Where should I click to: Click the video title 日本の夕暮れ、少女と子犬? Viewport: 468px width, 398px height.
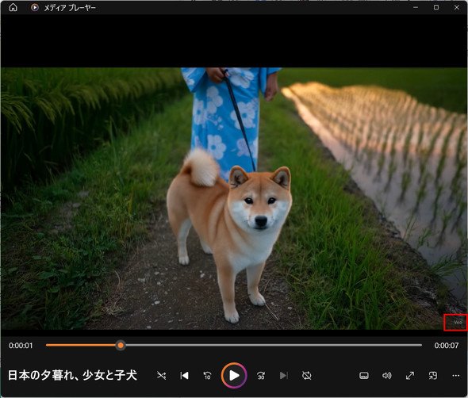(x=72, y=375)
